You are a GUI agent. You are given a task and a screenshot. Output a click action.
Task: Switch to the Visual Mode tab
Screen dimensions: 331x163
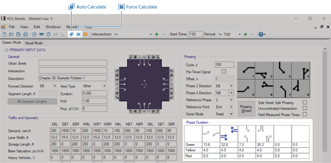coord(33,43)
